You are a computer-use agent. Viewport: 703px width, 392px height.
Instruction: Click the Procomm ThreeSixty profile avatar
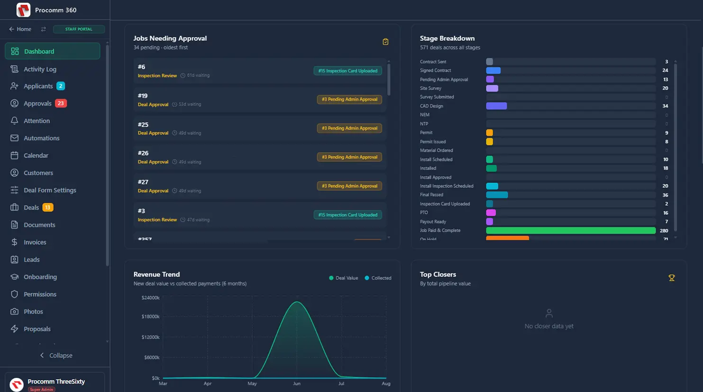coord(17,384)
